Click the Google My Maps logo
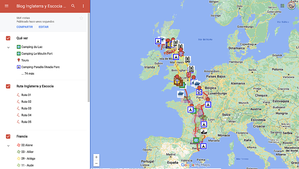 click(195, 165)
